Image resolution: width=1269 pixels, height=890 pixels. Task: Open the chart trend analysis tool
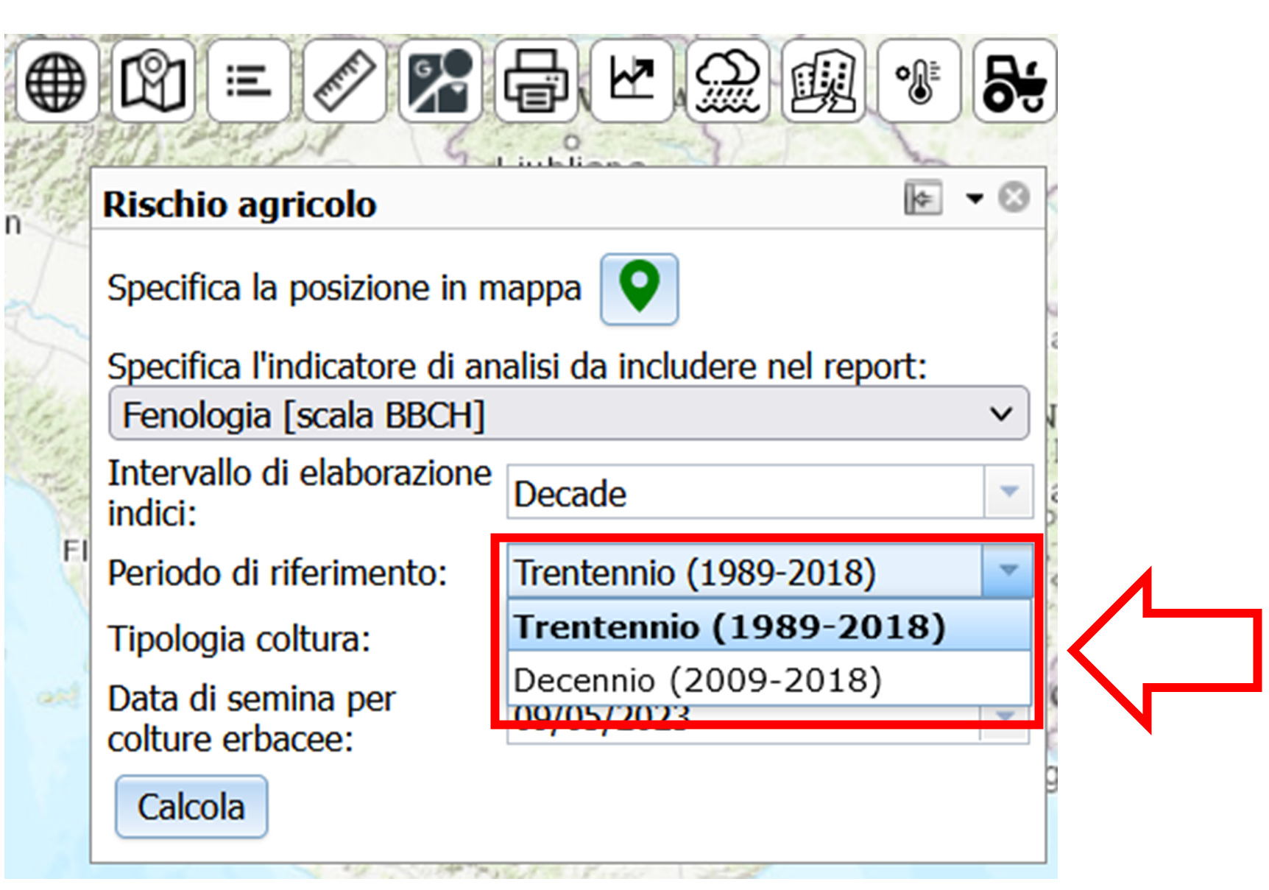pyautogui.click(x=632, y=81)
